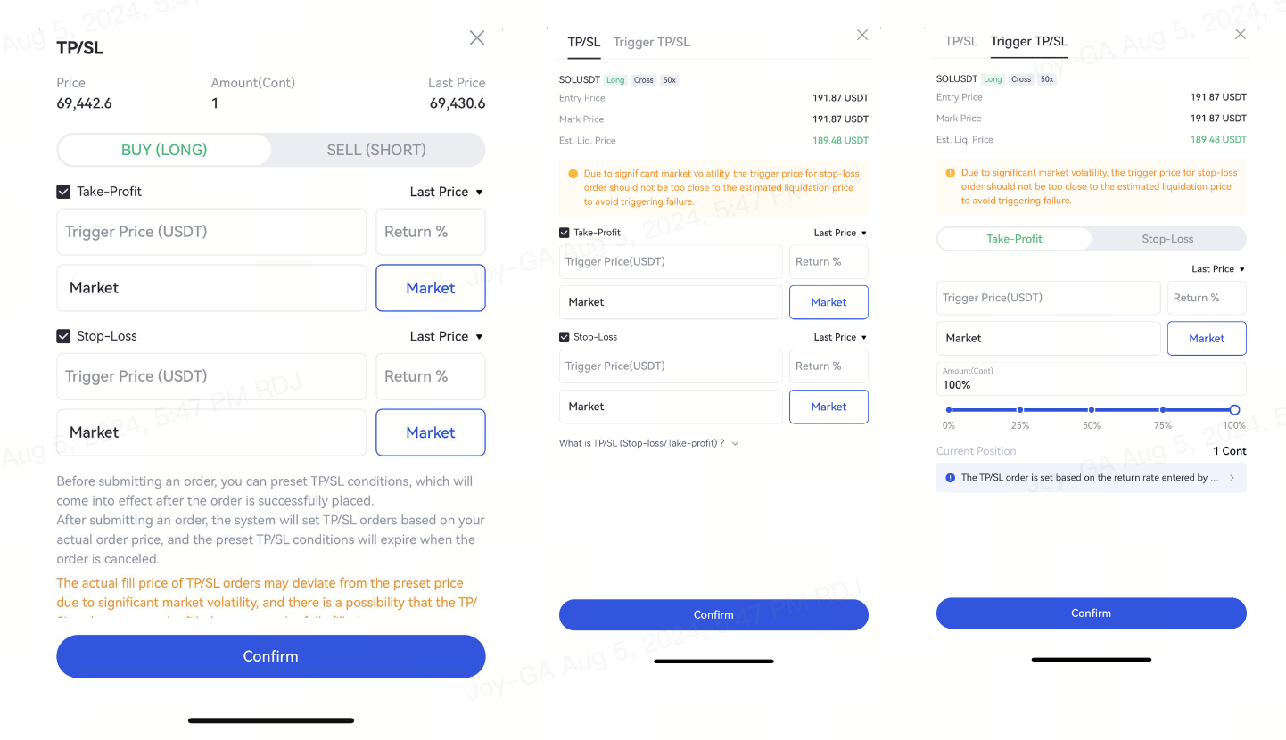This screenshot has width=1286, height=740.
Task: Expand the "What is TP/SL (Stop-loss/Take-profit) ?" section
Action: click(x=649, y=443)
